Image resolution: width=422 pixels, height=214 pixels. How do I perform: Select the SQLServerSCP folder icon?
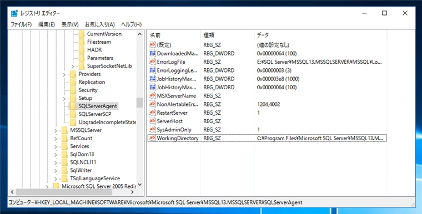coord(73,114)
